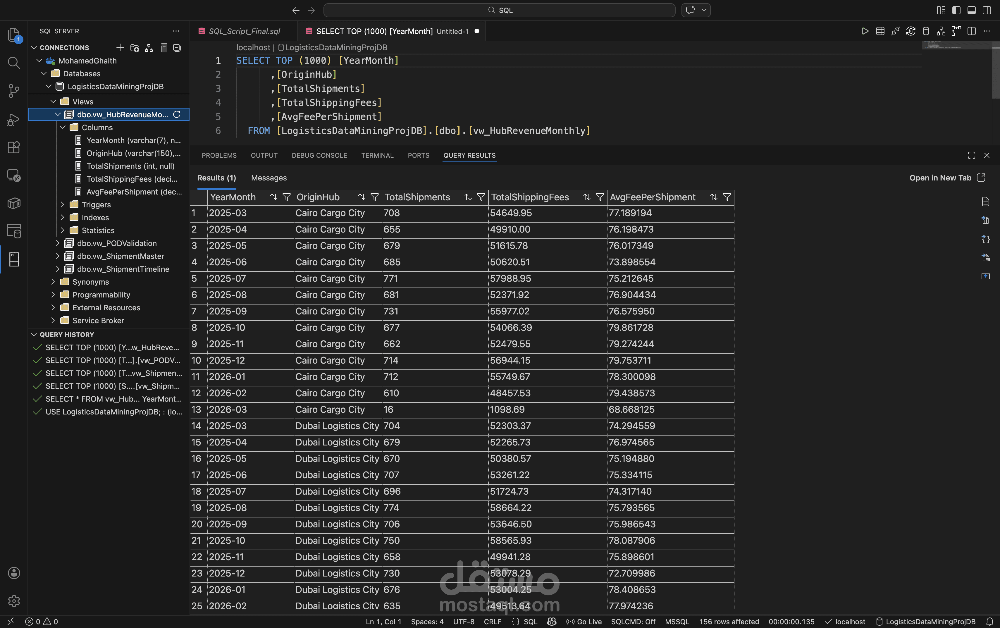Open the Search view in the activity bar
The height and width of the screenshot is (628, 1000).
click(14, 63)
